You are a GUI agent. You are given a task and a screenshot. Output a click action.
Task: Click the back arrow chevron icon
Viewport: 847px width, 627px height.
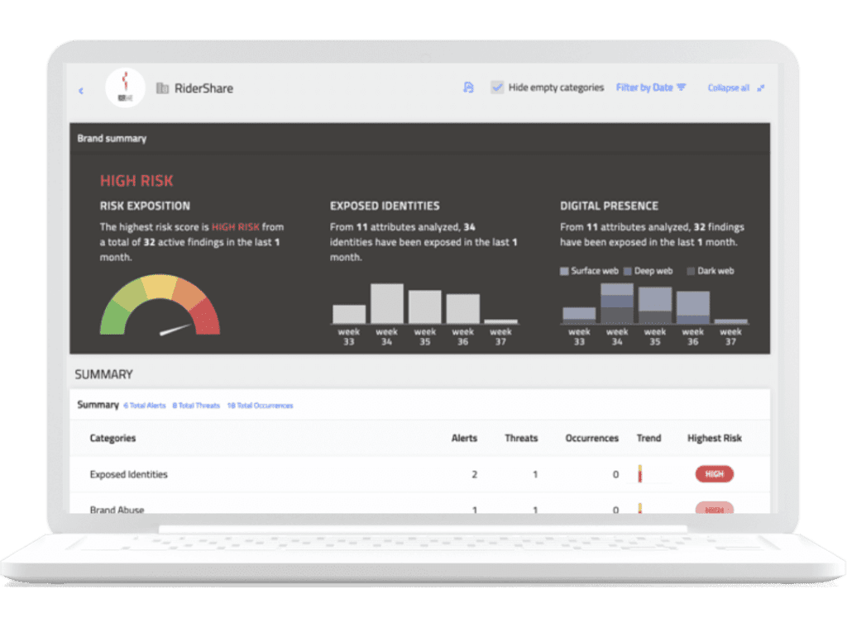tap(81, 91)
